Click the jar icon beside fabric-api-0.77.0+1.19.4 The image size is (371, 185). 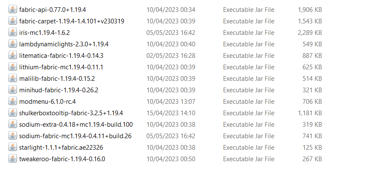[12, 9]
